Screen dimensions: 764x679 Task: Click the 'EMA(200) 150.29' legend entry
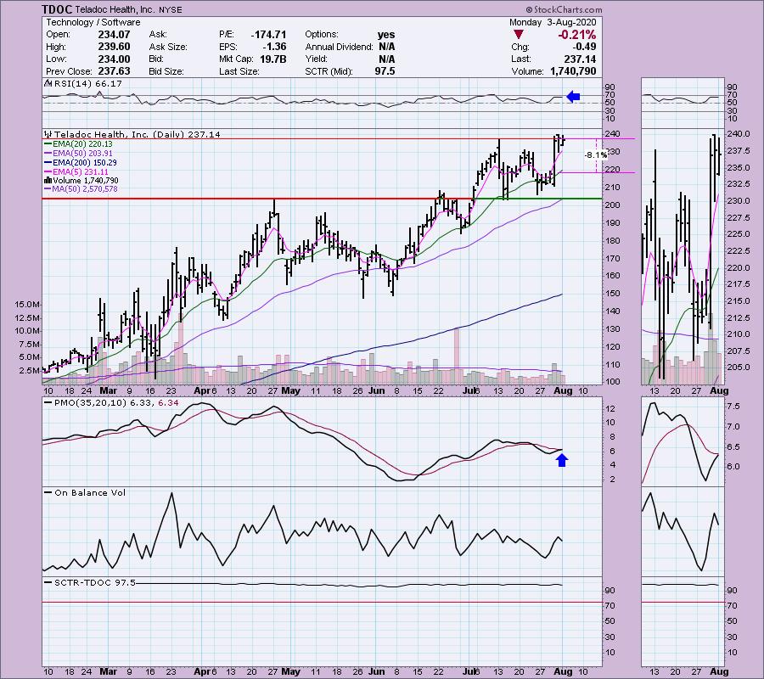pos(85,163)
